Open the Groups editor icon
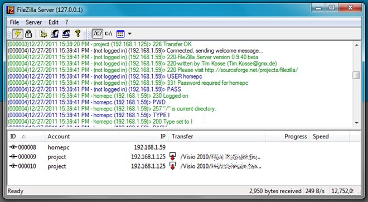This screenshot has width=368, height=202. tap(66, 34)
